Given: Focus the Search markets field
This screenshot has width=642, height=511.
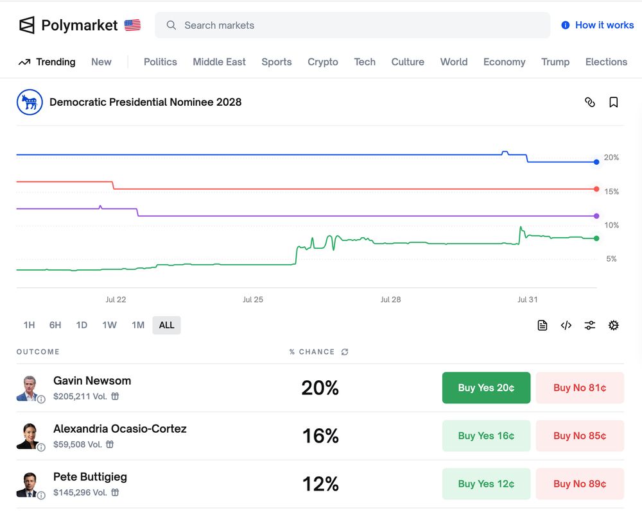Looking at the screenshot, I should tap(352, 26).
